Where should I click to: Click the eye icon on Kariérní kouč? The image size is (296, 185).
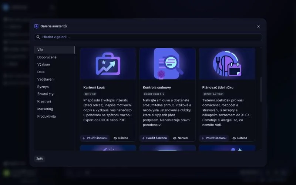coord(115,138)
